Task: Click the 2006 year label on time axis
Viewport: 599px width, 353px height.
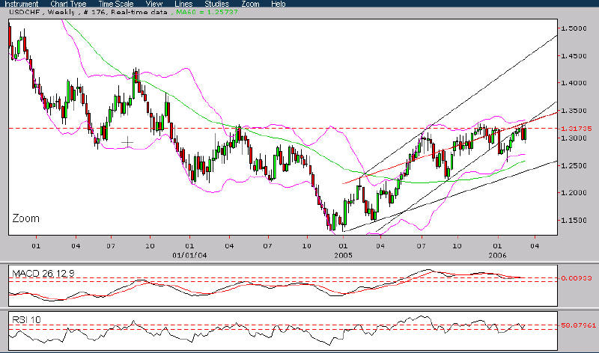Action: 497,255
